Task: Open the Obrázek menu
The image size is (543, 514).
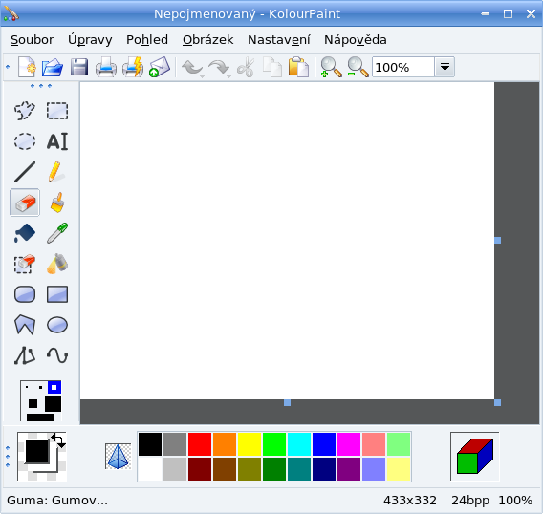Action: (x=208, y=40)
